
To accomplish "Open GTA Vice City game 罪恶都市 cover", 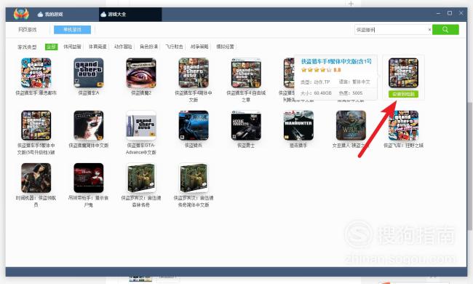I will [x=36, y=73].
